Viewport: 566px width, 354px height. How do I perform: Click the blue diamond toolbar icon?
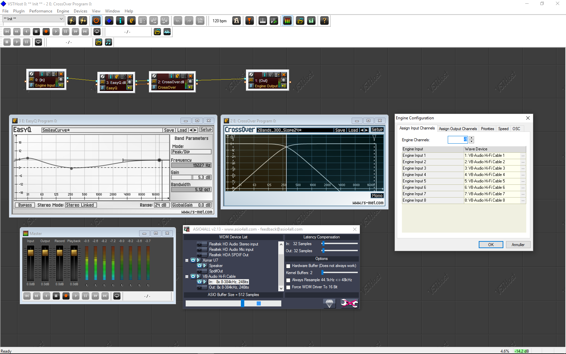point(109,21)
